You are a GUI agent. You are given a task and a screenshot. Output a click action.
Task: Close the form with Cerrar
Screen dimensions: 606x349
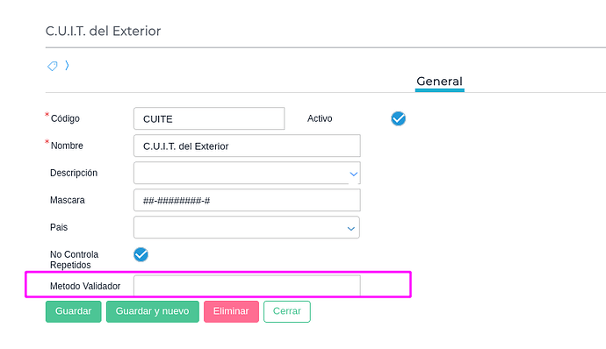pos(287,311)
